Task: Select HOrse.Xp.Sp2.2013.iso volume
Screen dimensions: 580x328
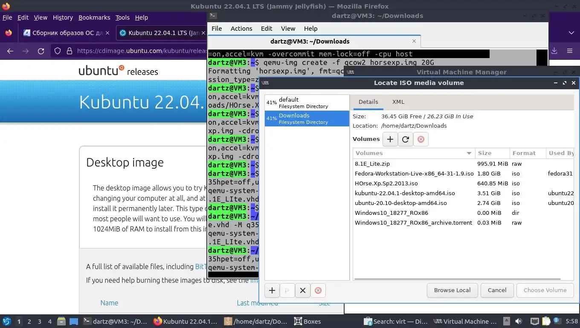Action: (463, 183)
